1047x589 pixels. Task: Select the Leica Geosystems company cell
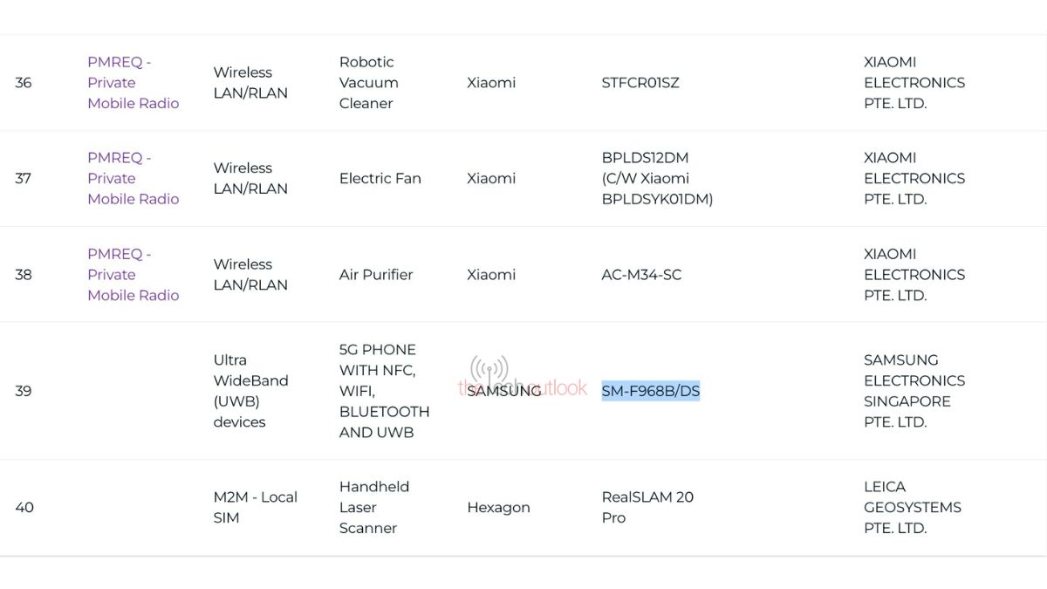[x=912, y=507]
